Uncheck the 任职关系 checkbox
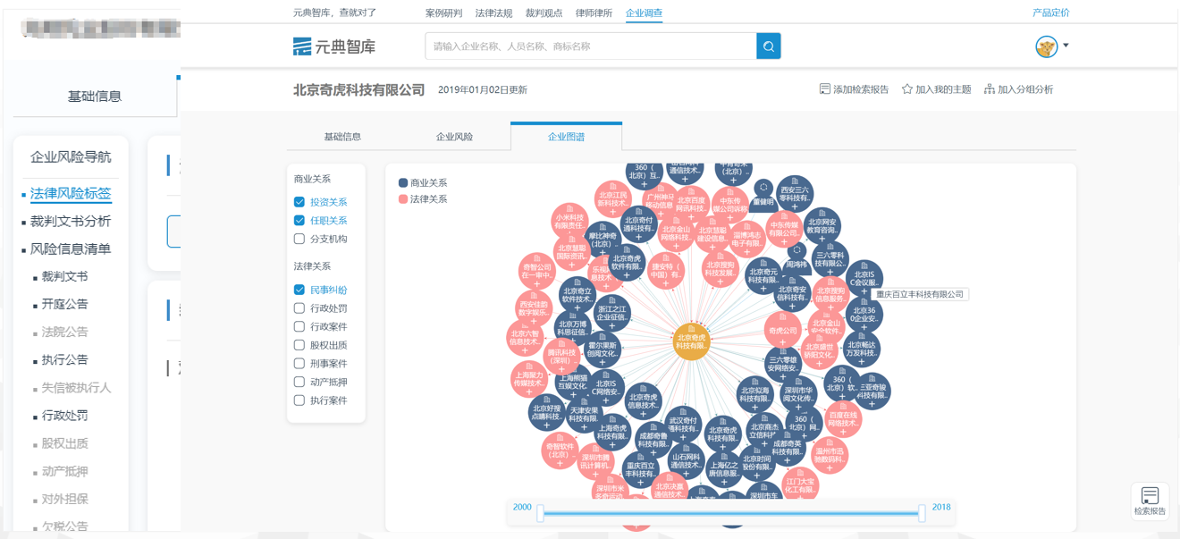 [x=299, y=221]
